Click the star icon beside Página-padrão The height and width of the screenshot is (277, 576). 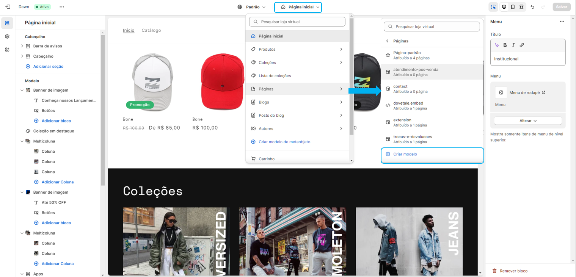click(x=388, y=55)
